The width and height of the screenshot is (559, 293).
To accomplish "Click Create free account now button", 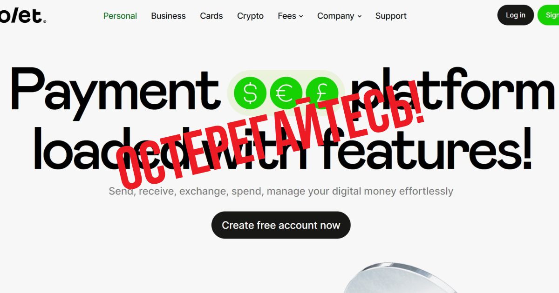I will (x=281, y=225).
